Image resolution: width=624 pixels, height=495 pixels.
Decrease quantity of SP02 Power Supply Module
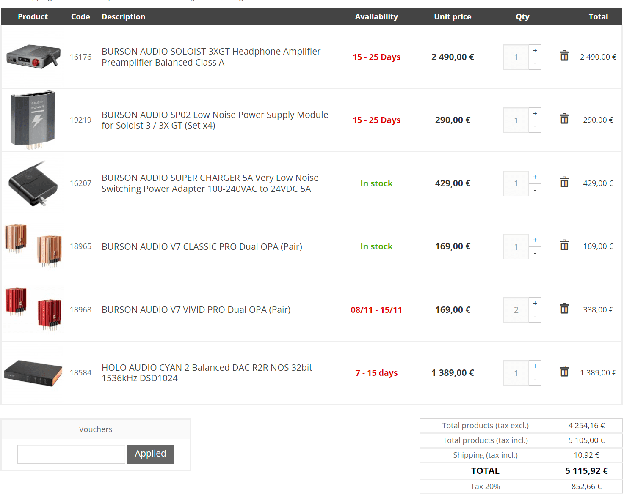point(535,126)
